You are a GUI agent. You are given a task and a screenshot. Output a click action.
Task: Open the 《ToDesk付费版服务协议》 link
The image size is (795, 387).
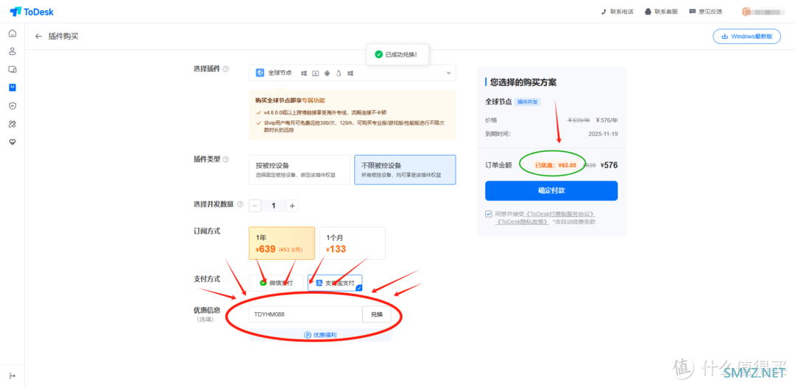tap(559, 214)
